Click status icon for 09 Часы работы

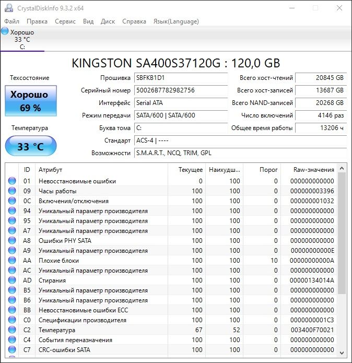[12, 191]
